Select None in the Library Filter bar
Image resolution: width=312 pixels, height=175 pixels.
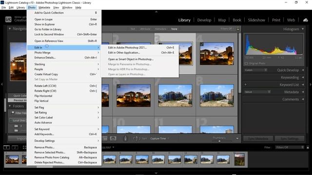pyautogui.click(x=174, y=29)
